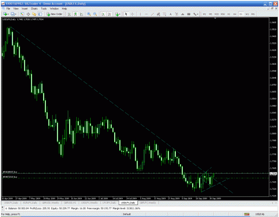Viewport: 279px width, 217px height.
Task: Select the horizontal line tool
Action: 146,14
